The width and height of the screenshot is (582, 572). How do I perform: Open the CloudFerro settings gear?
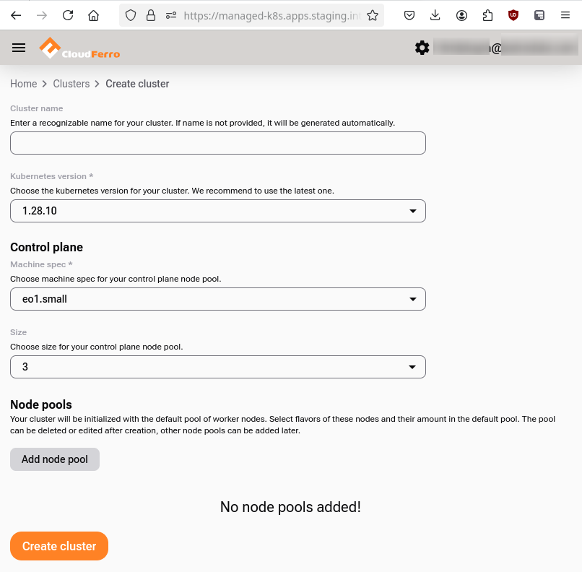point(422,48)
